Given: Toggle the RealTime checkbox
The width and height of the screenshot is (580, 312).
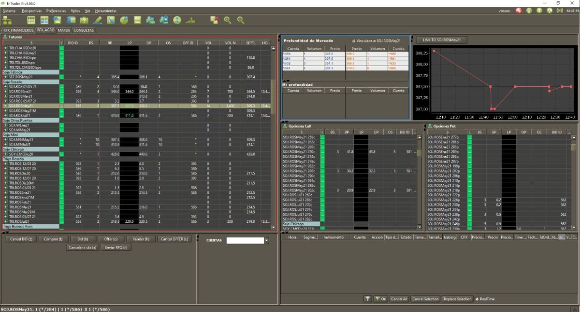Looking at the screenshot, I should pos(477,299).
